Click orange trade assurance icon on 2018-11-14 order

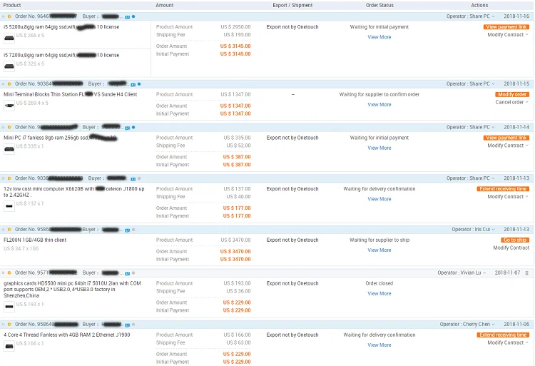9,127
